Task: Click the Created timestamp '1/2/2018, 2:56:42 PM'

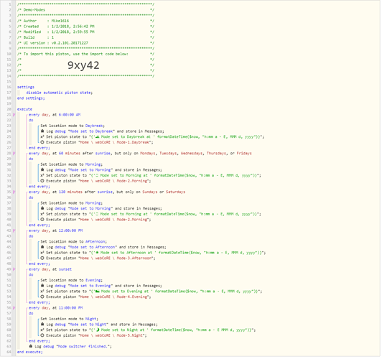Action: 73,27
